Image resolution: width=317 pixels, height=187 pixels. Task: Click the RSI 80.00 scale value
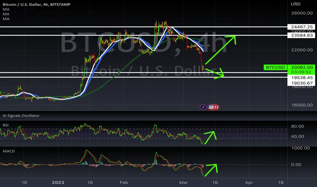[x=297, y=126]
